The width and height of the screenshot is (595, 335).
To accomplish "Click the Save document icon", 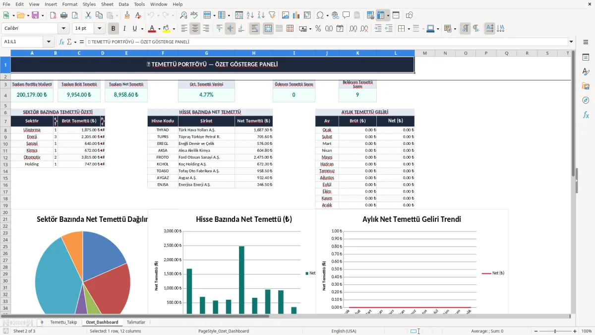I will (x=35, y=15).
